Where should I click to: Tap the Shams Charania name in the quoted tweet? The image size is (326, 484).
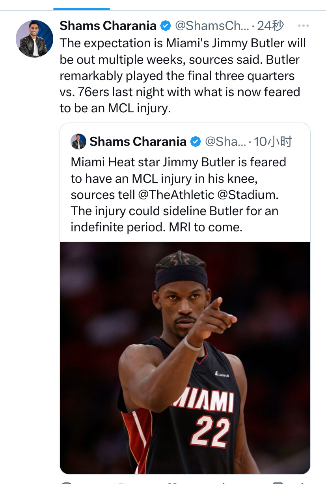point(138,141)
